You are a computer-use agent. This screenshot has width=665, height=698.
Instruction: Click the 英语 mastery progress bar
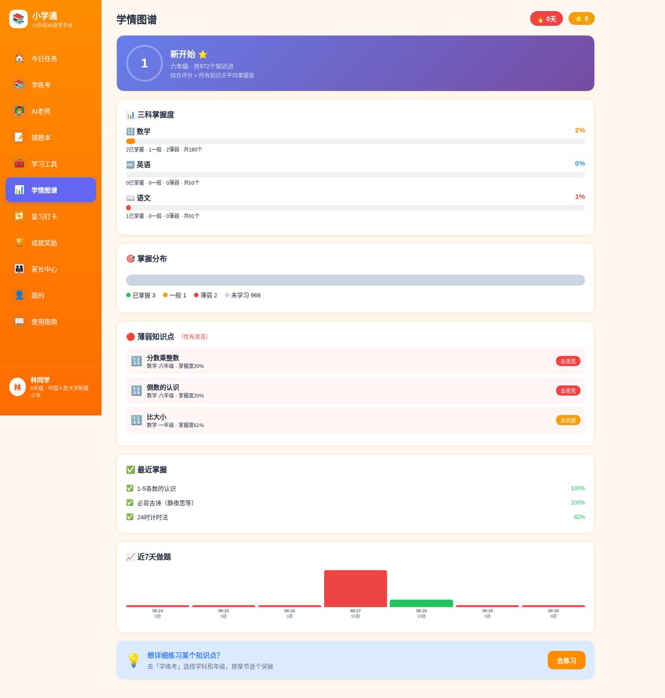click(356, 175)
